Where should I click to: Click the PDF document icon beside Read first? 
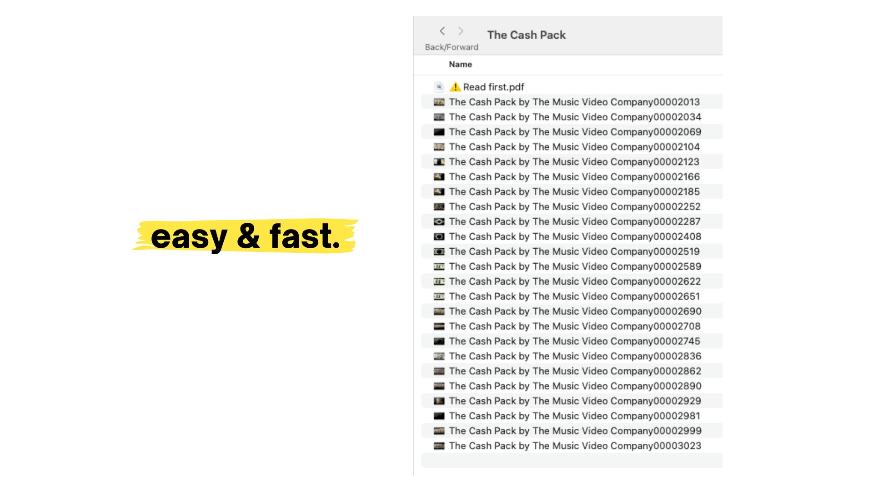(439, 87)
